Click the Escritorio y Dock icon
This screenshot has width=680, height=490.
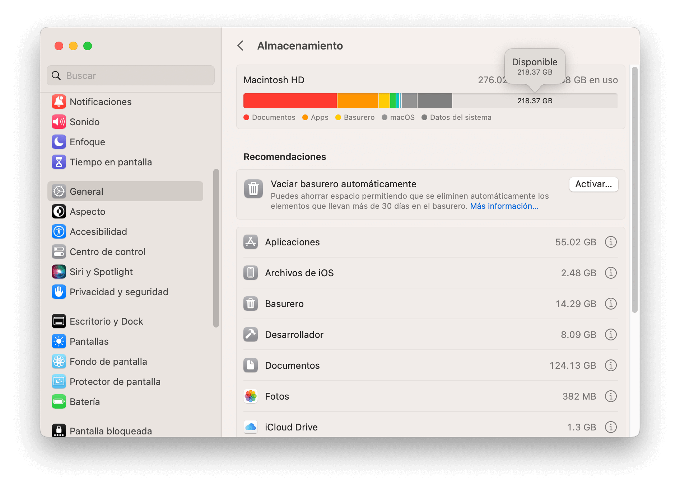pos(59,321)
